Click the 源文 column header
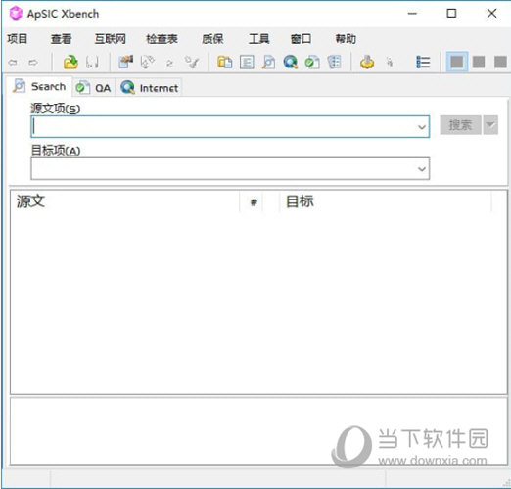The height and width of the screenshot is (489, 511). (125, 201)
